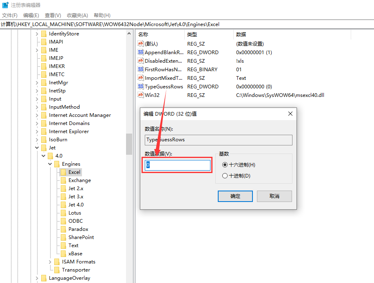Select the 十六进制(H) hexadecimal radio button

click(x=225, y=165)
